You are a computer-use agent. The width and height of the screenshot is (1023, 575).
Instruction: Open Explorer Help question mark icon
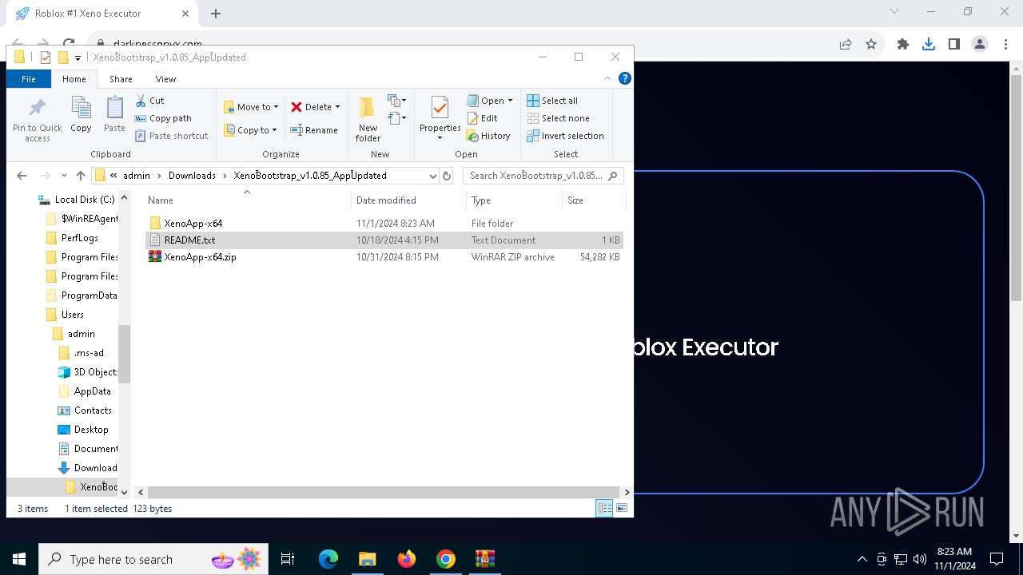[x=625, y=78]
